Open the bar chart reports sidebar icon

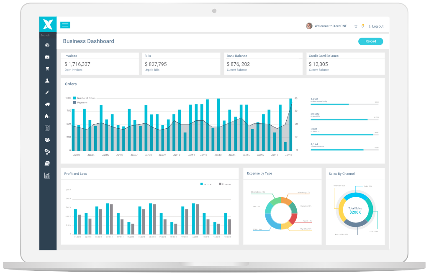[47, 176]
